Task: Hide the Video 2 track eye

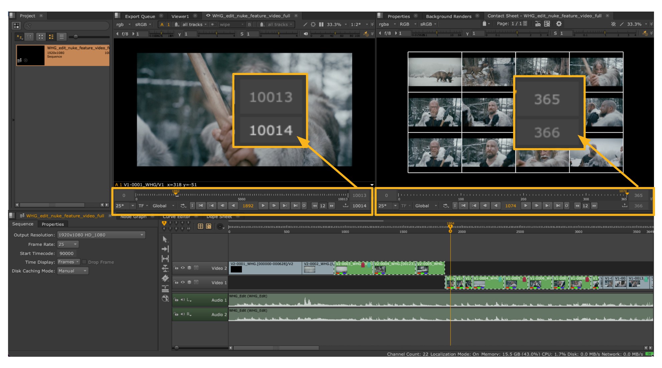Action: pos(183,268)
